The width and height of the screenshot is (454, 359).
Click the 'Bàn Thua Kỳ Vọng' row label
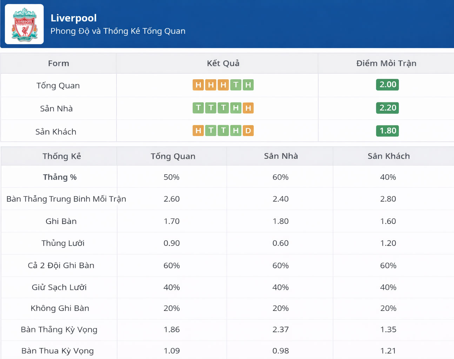click(58, 351)
